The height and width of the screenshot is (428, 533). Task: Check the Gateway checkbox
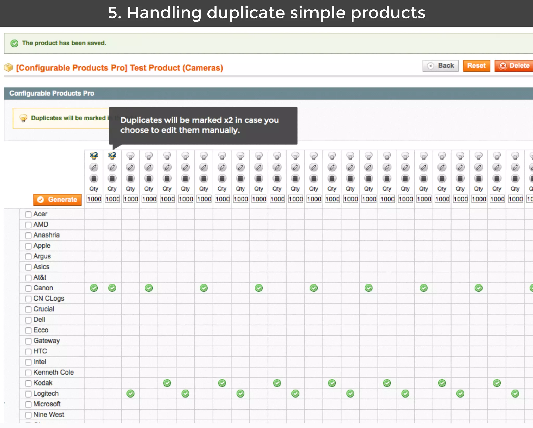click(28, 341)
